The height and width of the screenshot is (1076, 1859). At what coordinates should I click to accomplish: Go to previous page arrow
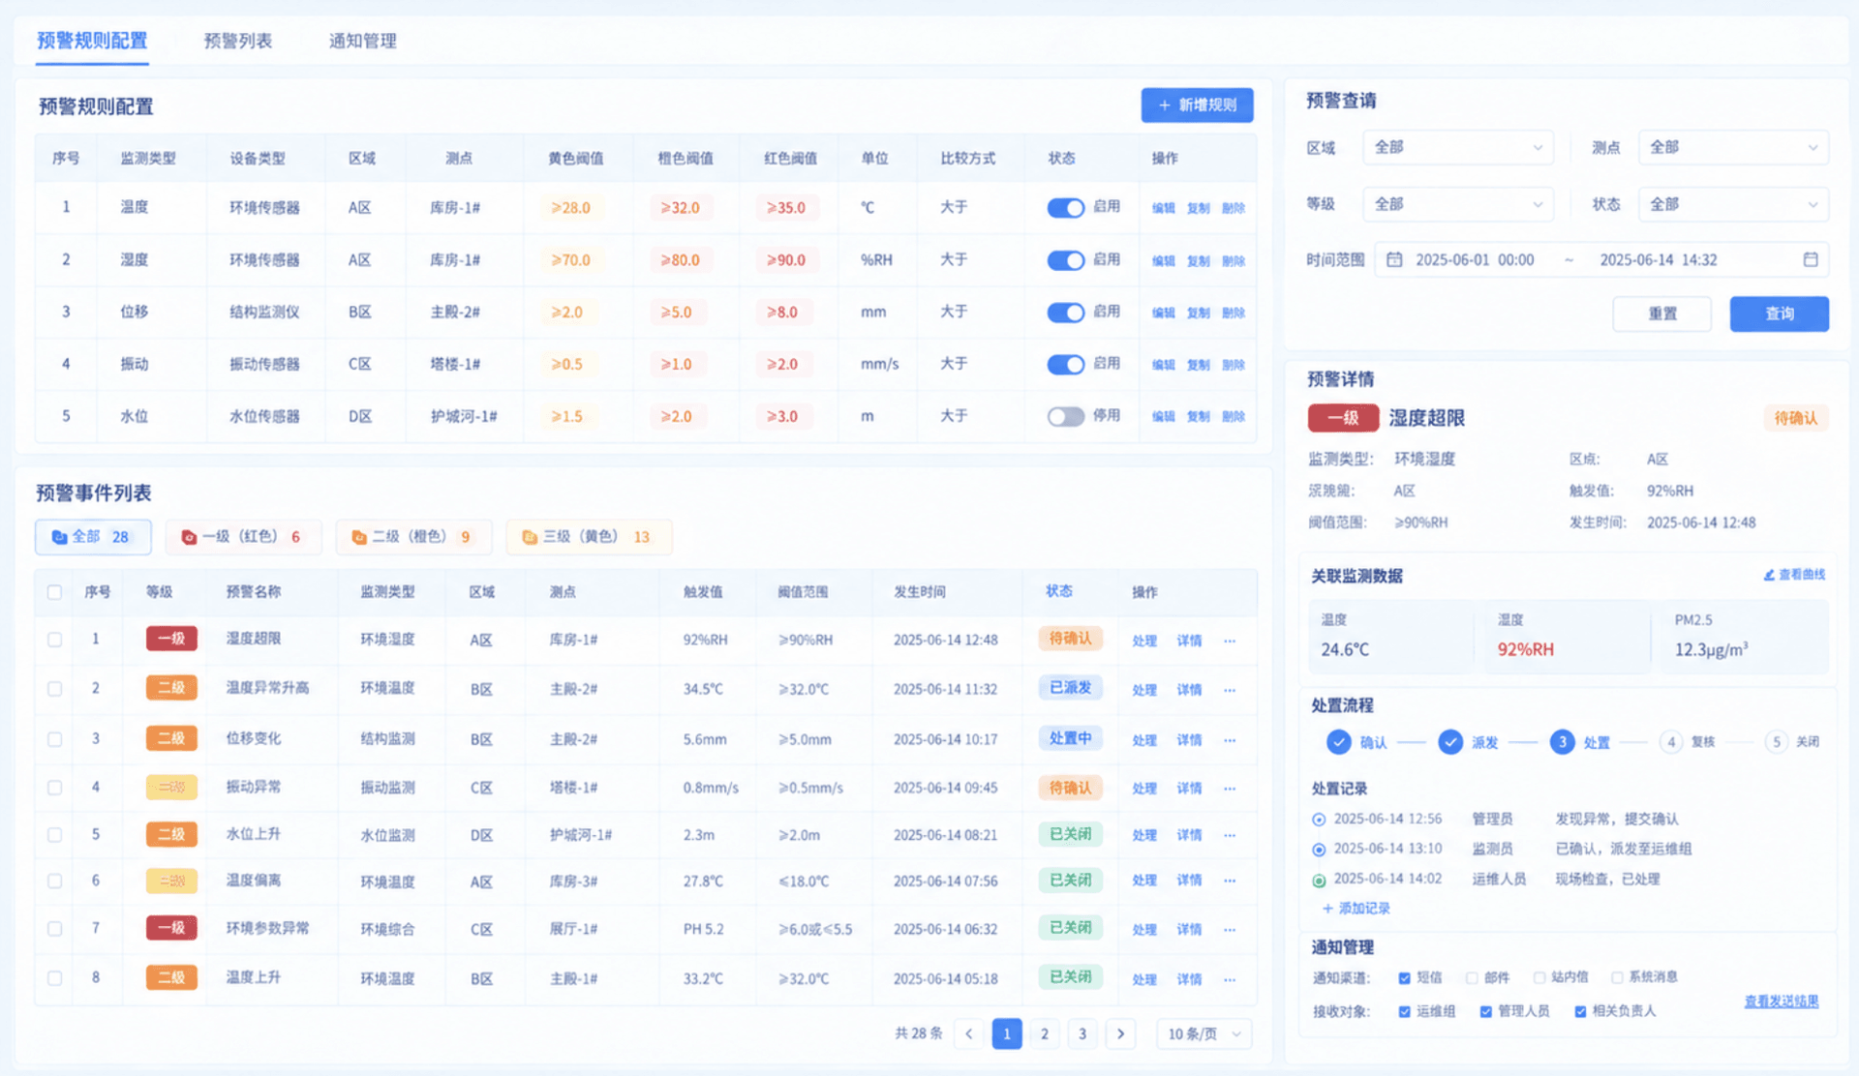(968, 1033)
